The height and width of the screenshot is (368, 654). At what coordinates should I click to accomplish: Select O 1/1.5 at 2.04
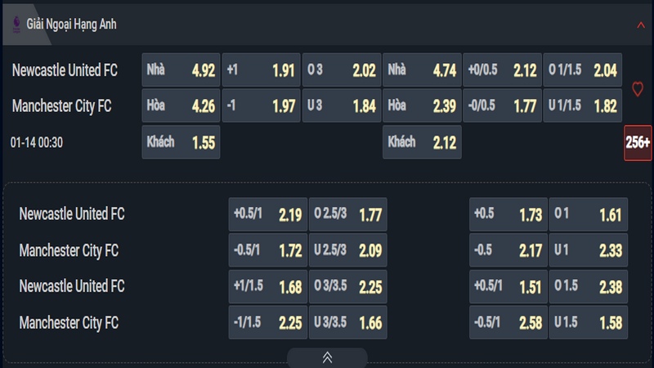583,70
